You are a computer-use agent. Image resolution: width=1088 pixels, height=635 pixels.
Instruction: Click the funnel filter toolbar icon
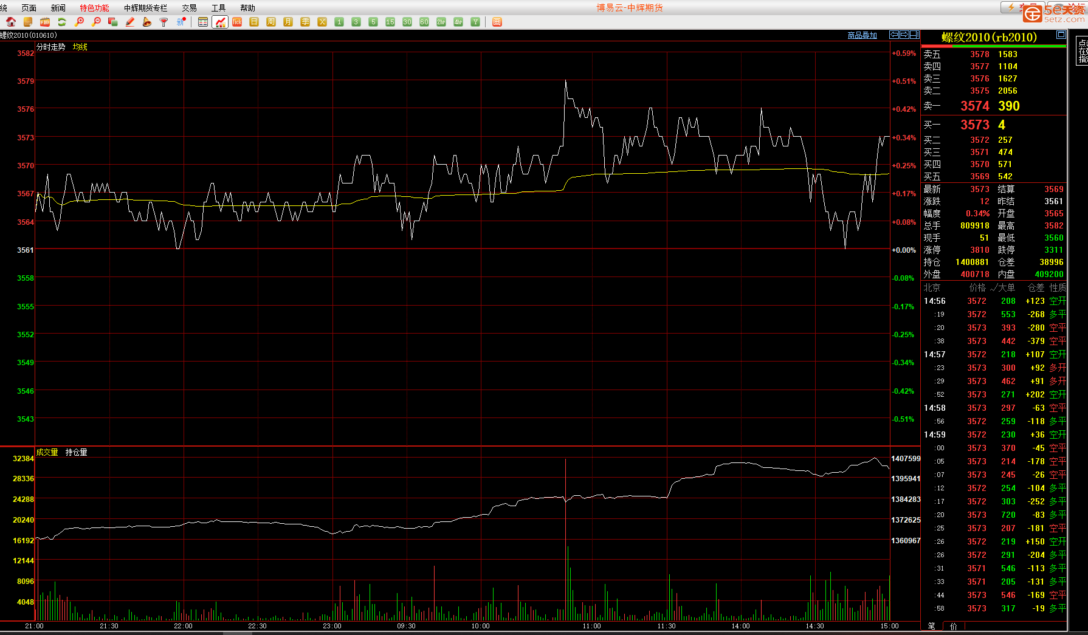point(164,22)
